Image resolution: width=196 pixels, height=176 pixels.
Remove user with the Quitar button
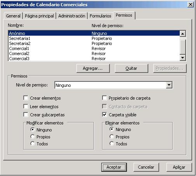tap(131, 68)
